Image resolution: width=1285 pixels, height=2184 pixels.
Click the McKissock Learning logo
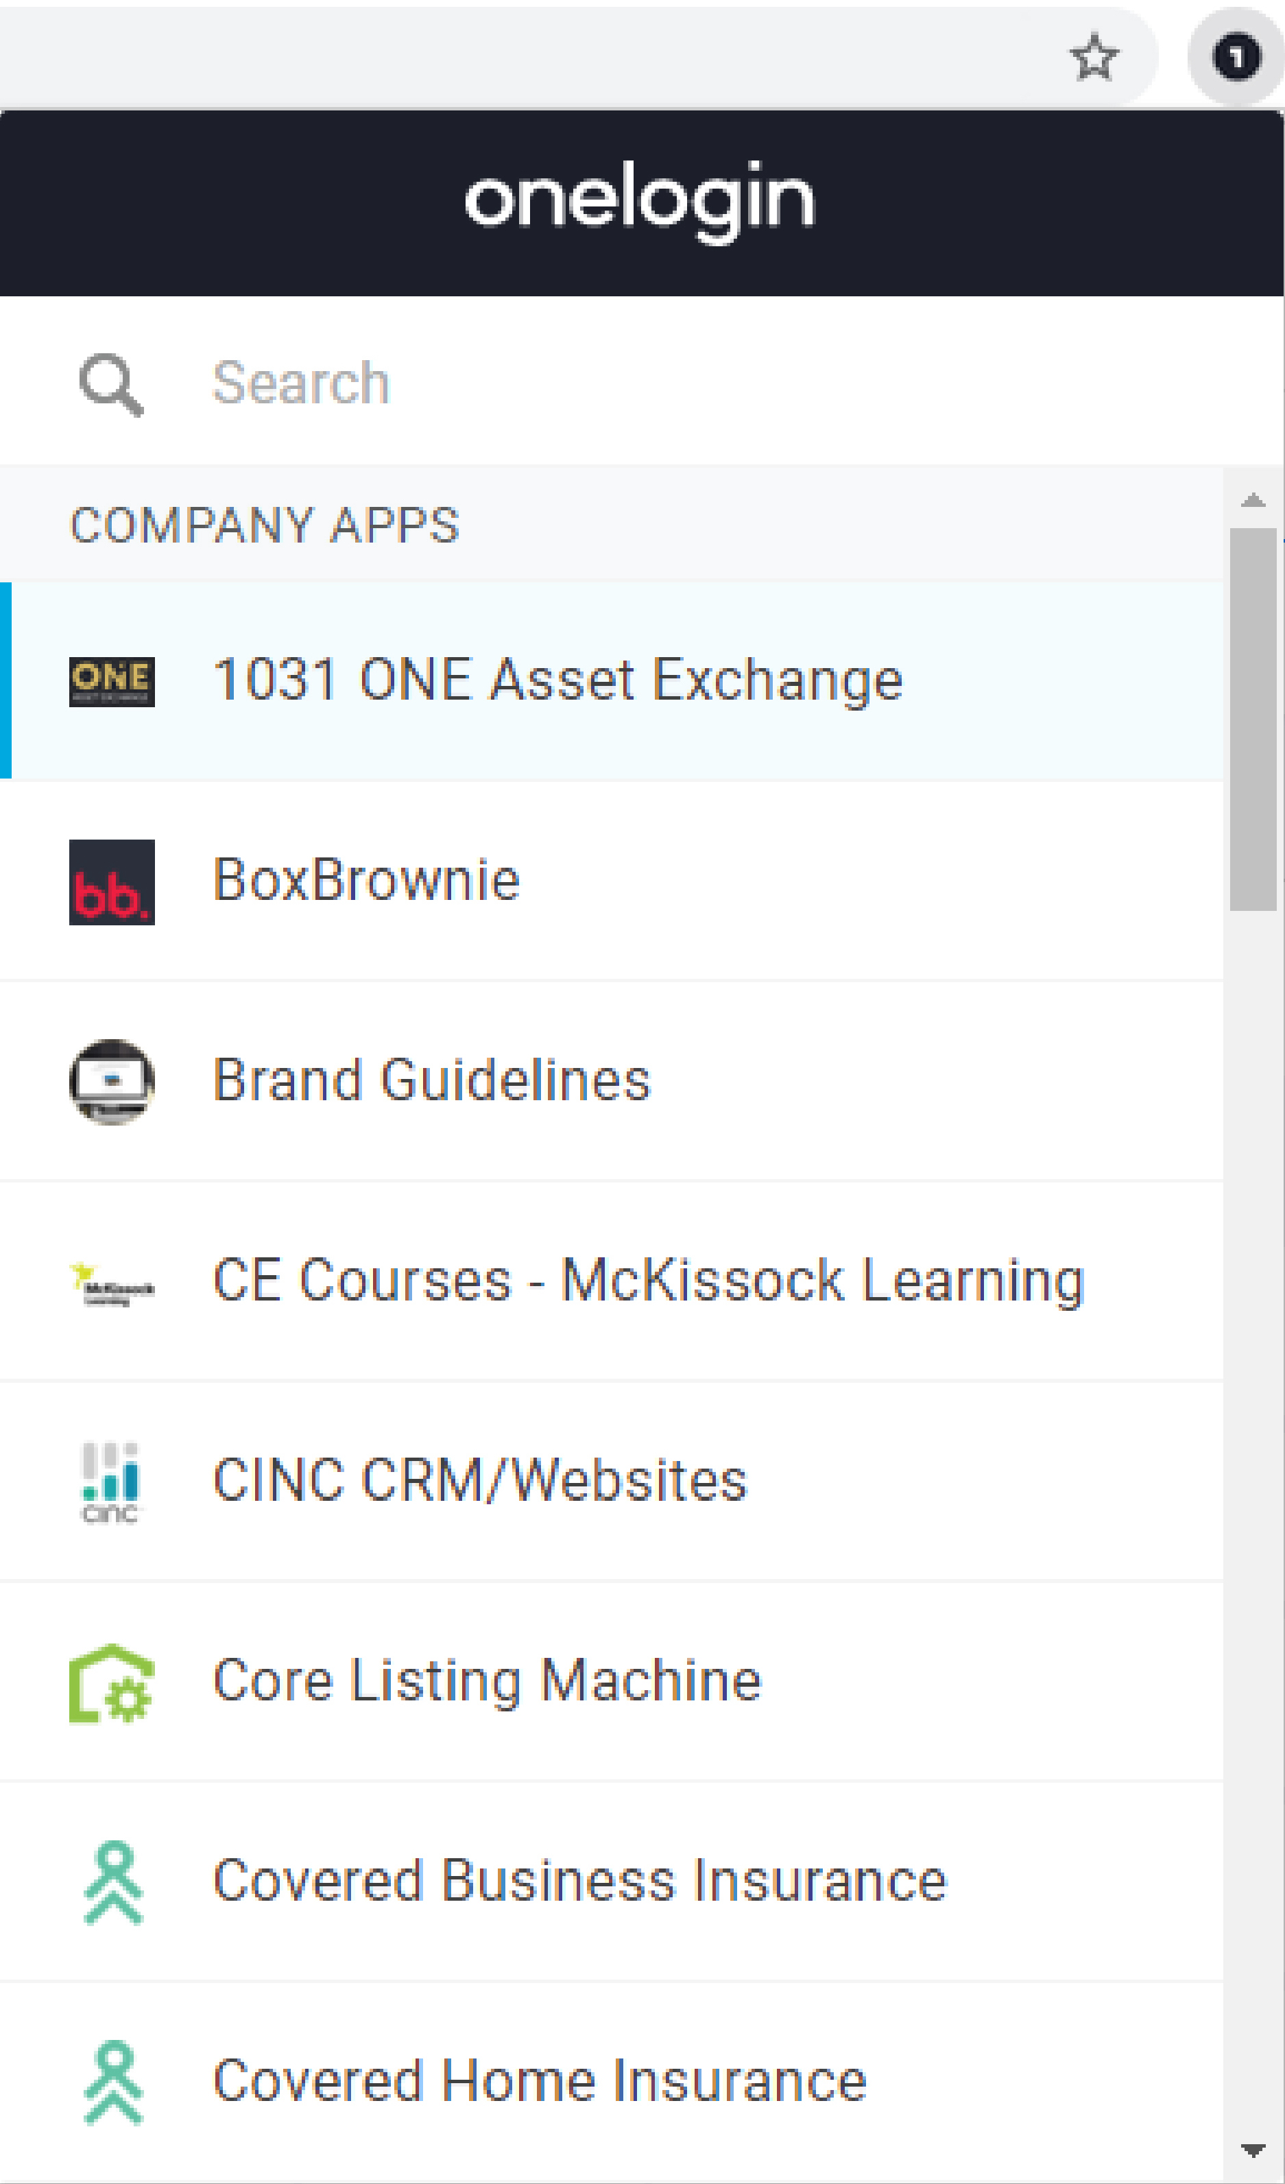point(112,1283)
